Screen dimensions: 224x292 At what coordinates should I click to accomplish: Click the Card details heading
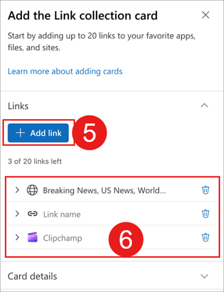pos(32,276)
